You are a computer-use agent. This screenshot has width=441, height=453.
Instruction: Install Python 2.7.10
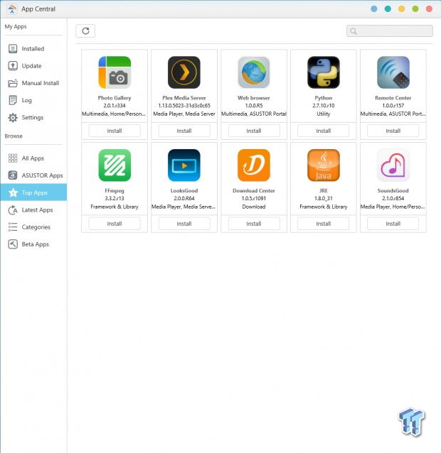(x=323, y=131)
